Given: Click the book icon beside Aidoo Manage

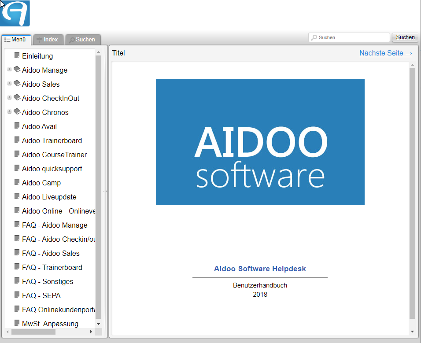Looking at the screenshot, I should point(17,69).
